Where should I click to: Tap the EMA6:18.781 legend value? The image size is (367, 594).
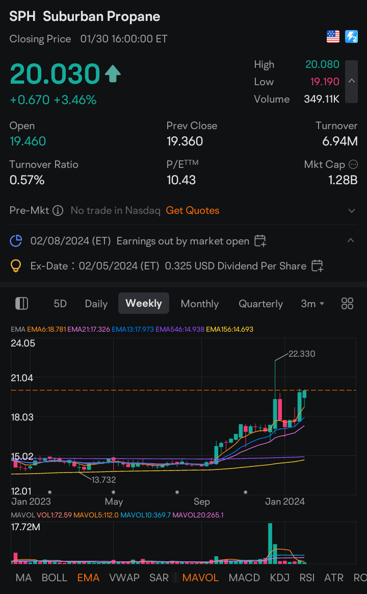[46, 329]
